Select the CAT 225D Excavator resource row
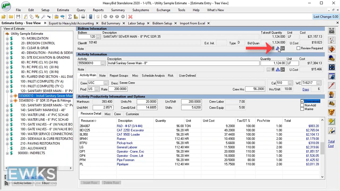Screen dimensions: 340x191 [x=199, y=130]
